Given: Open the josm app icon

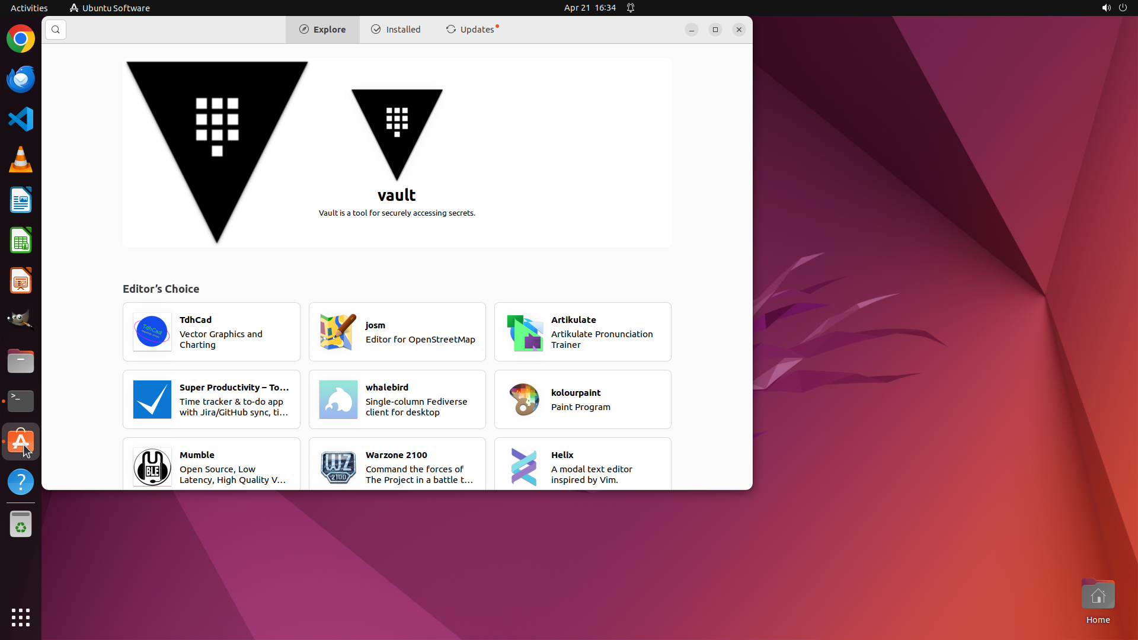Looking at the screenshot, I should coord(338,332).
